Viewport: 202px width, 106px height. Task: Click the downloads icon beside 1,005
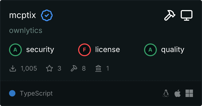click(x=13, y=69)
